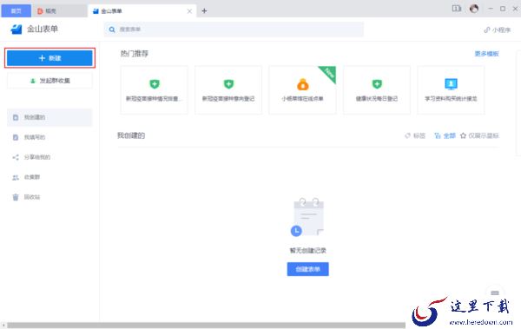Viewport: 521px width, 329px height.
Task: Open the 健康状况每日登记 template card
Action: 377,90
